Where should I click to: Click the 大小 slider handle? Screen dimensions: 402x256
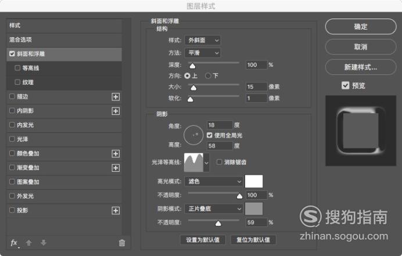click(x=193, y=88)
